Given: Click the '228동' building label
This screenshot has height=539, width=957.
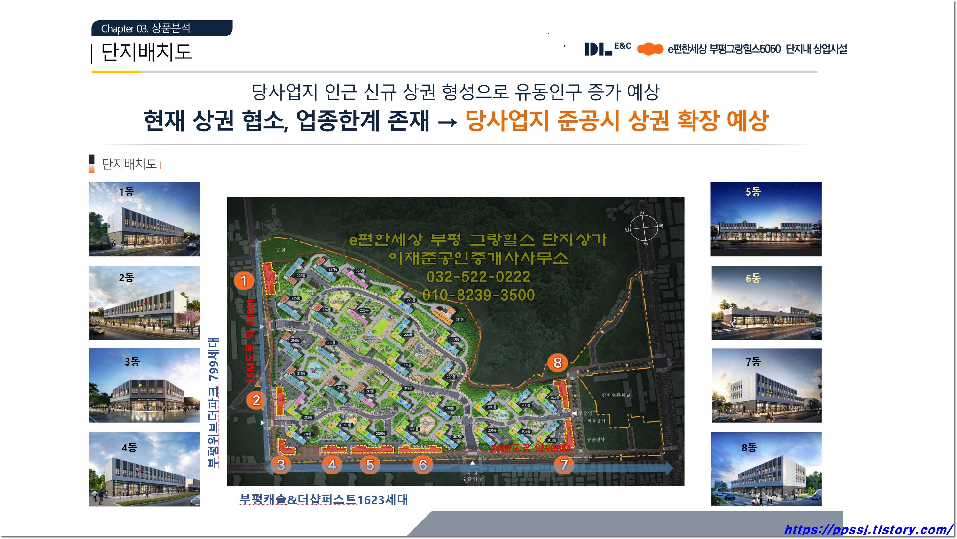Looking at the screenshot, I should [360, 271].
